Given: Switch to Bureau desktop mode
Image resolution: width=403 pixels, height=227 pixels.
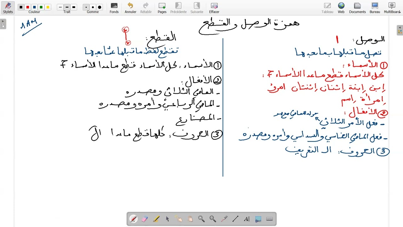Looking at the screenshot, I should point(375,8).
